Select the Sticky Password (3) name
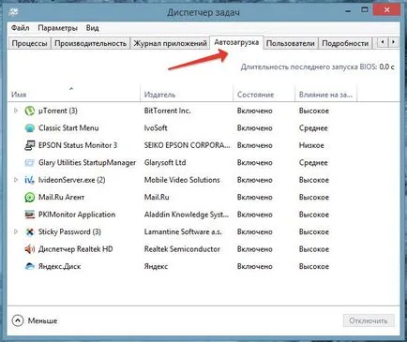Image resolution: width=407 pixels, height=342 pixels. pos(69,232)
